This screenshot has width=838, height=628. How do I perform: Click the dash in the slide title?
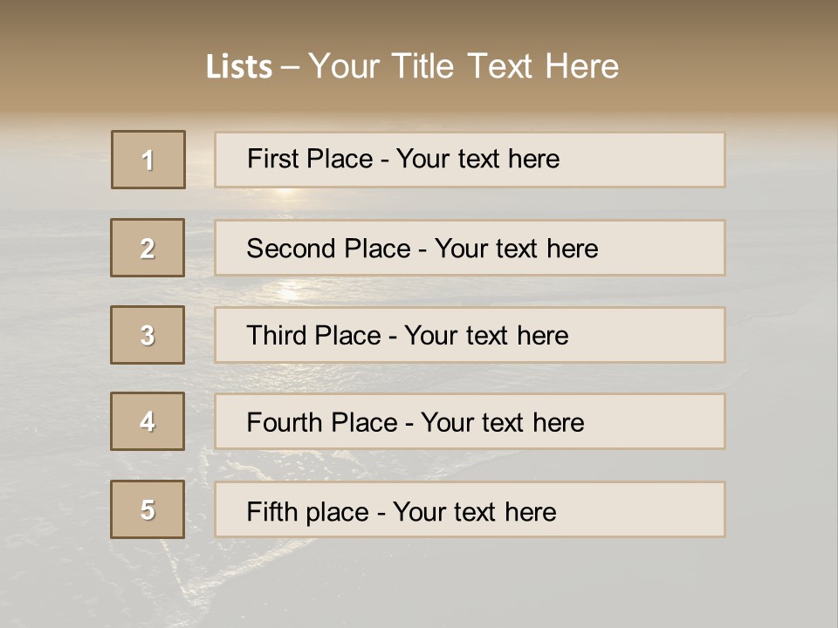(x=291, y=67)
